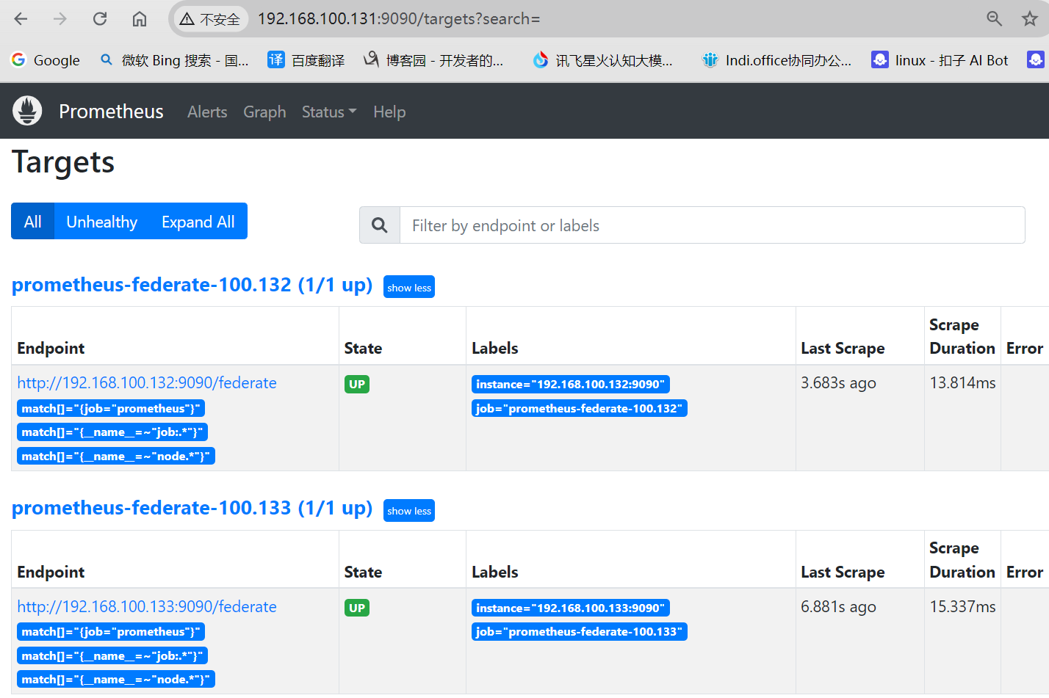Click Endpoint column header in 100.132 table
1049x698 pixels.
[51, 349]
